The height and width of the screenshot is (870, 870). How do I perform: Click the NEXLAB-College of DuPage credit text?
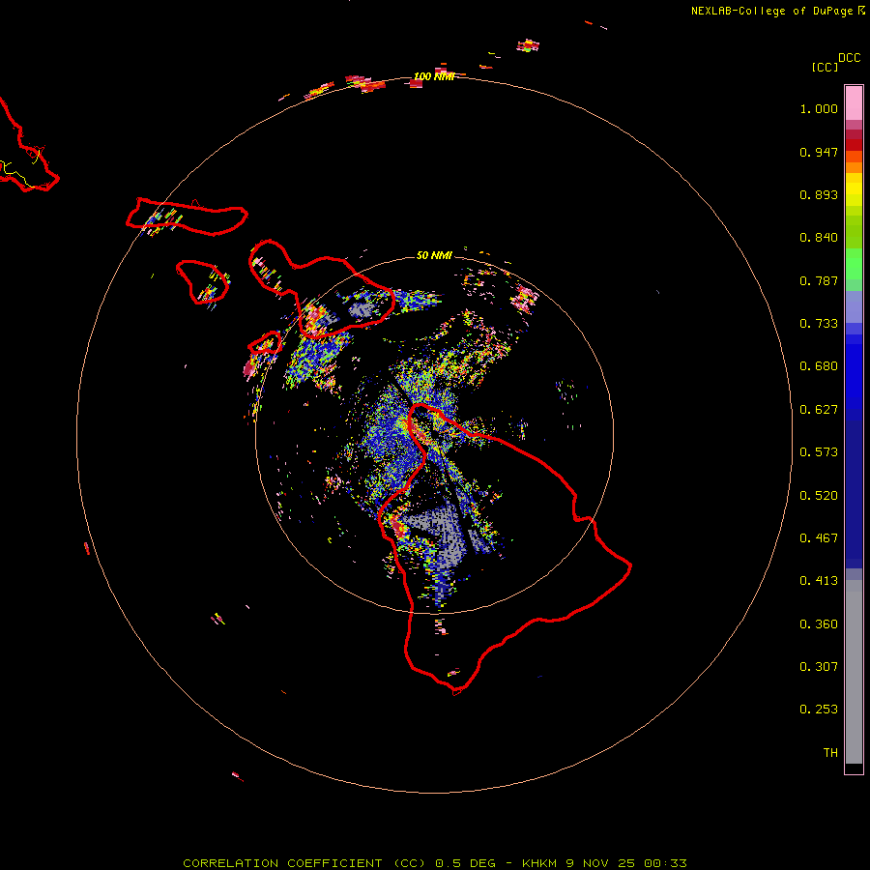coord(777,11)
